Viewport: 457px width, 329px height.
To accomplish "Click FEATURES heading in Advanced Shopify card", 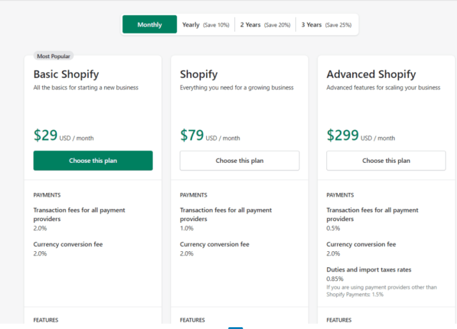I will click(x=339, y=320).
